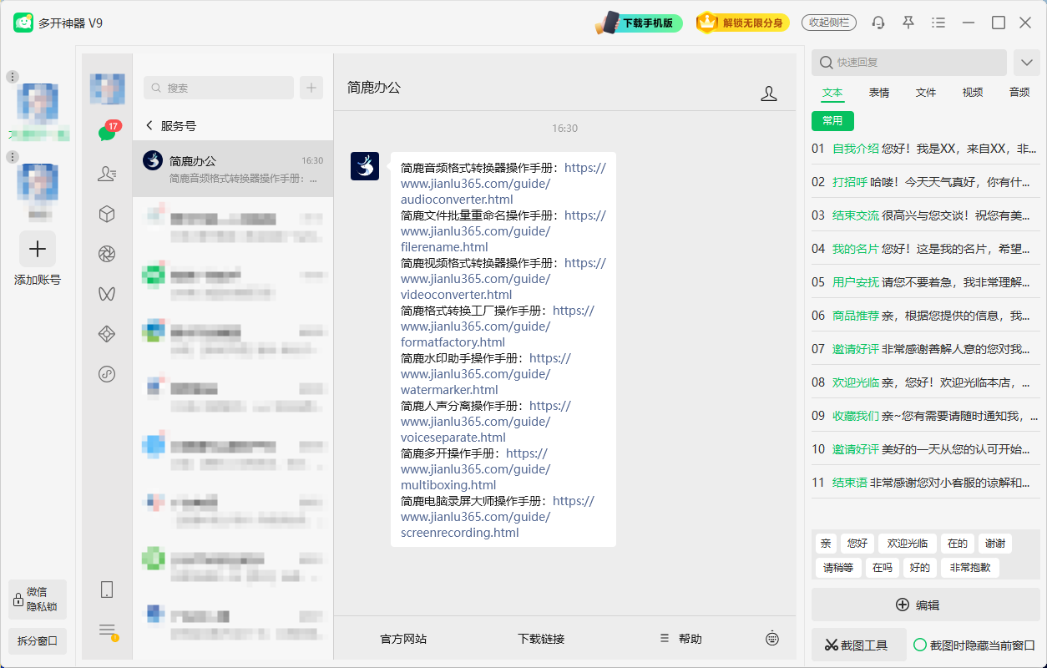Viewport: 1047px width, 668px height.
Task: Click the 下载手机版 button
Action: [639, 23]
